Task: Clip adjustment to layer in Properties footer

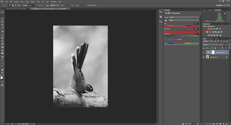Action: (x=183, y=124)
